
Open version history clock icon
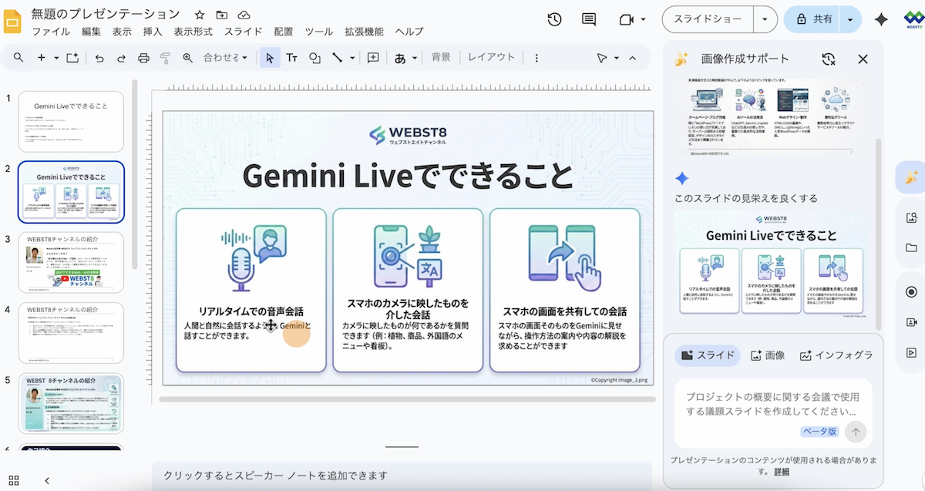tap(554, 19)
